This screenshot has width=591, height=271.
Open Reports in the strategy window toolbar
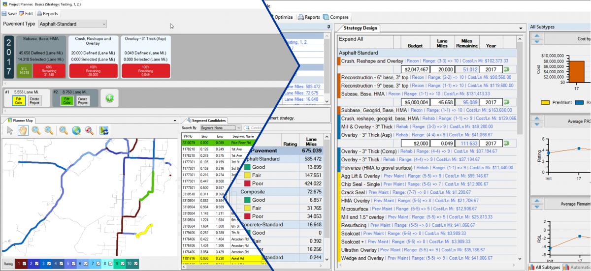(x=309, y=17)
